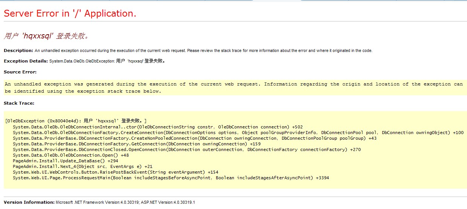Click the 'Server Error in '/' Application' heading

[x=70, y=14]
